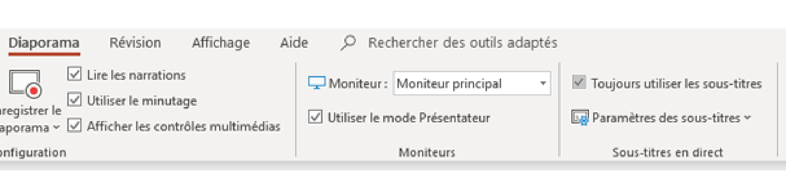The height and width of the screenshot is (184, 786).
Task: Click the search magnifier icon
Action: click(x=348, y=42)
